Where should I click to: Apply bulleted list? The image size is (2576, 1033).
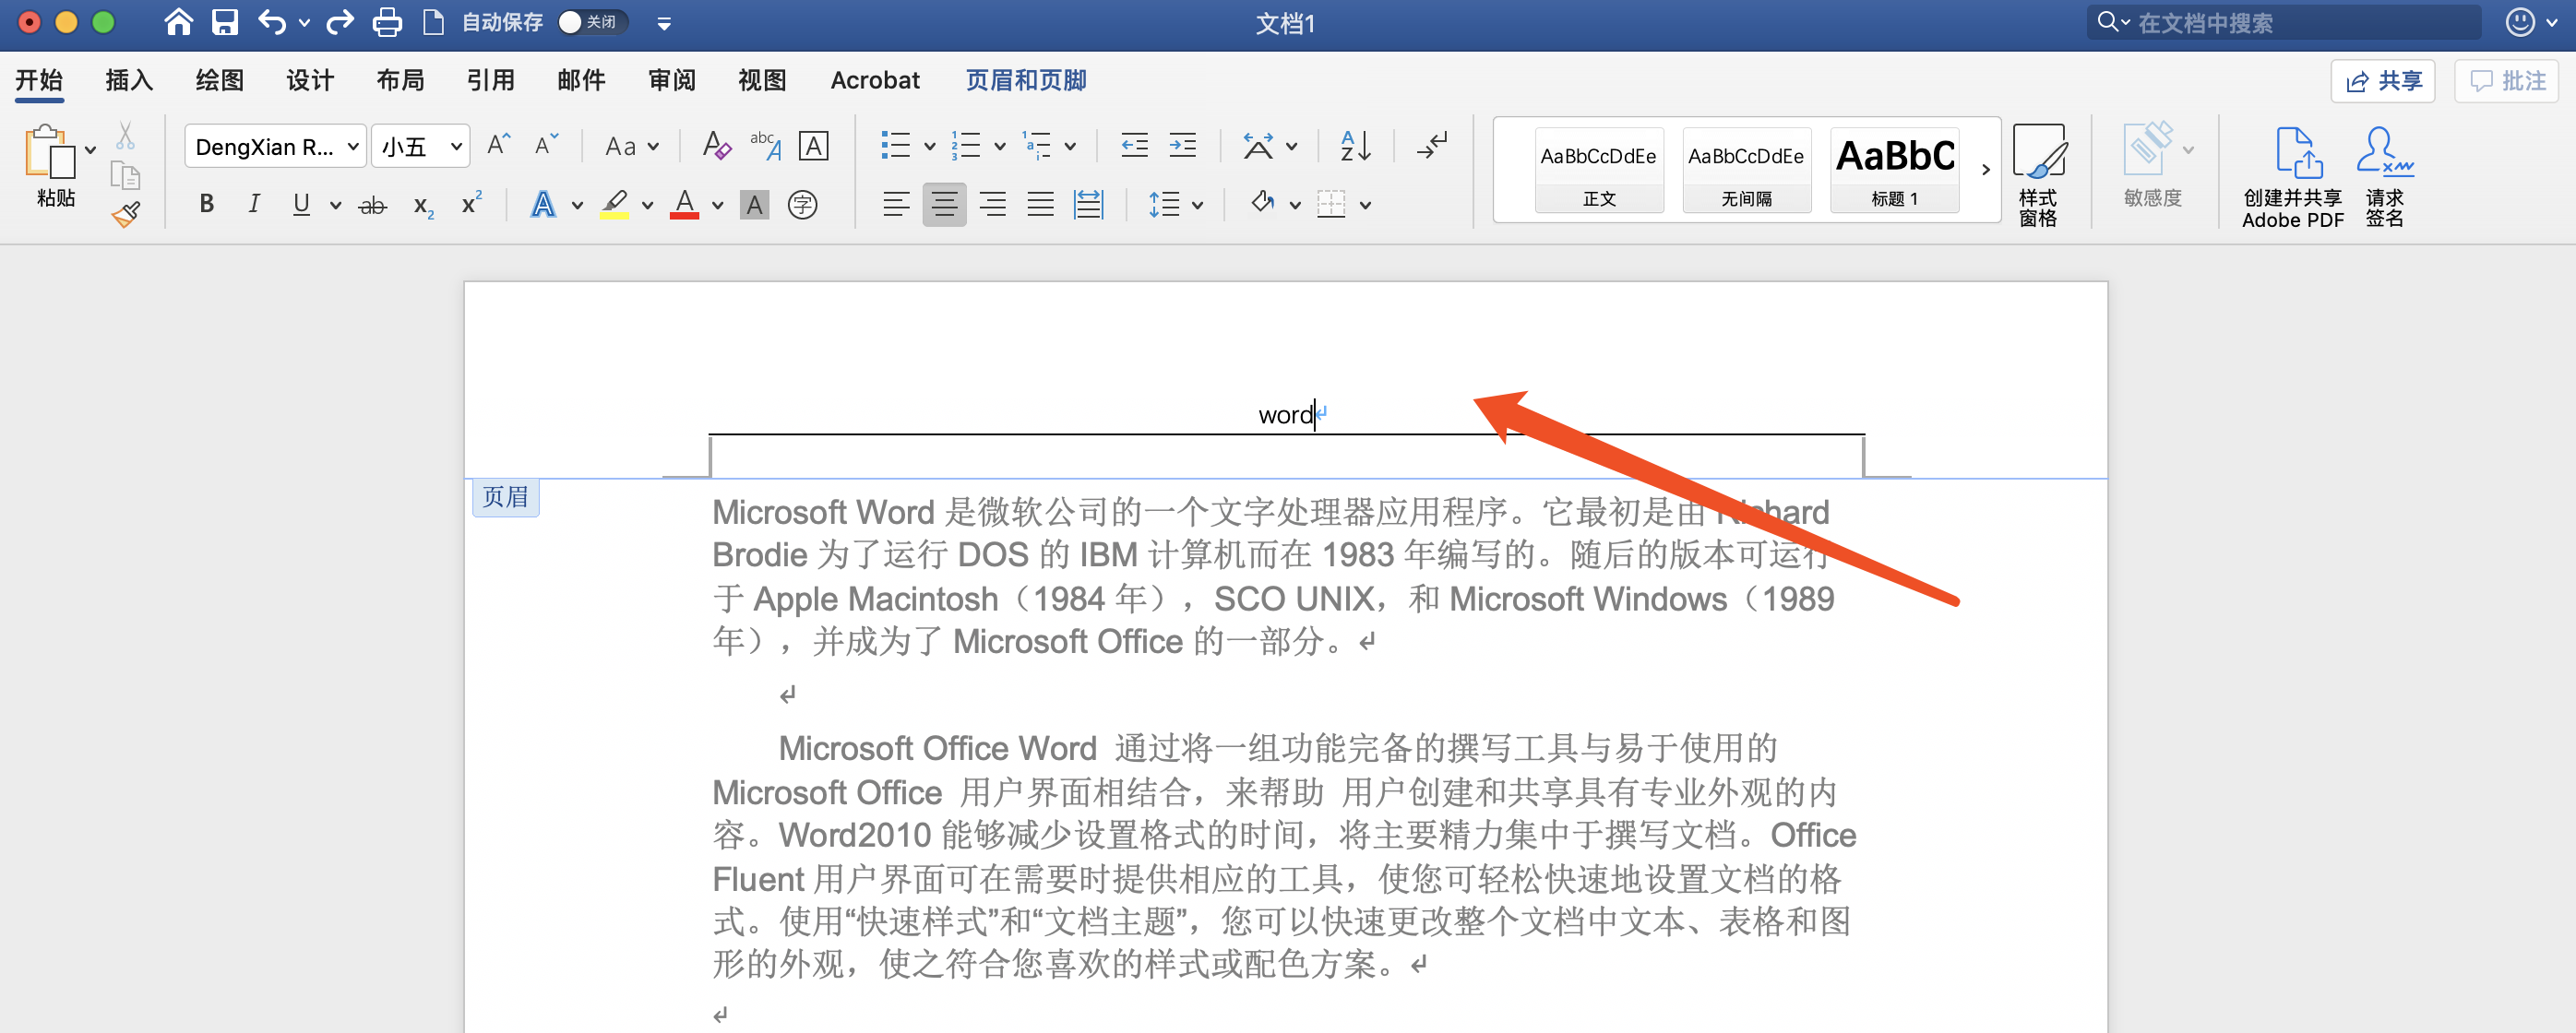(x=895, y=146)
